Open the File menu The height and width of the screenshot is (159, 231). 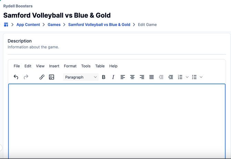(x=17, y=66)
